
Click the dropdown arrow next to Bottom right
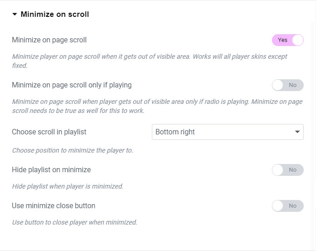click(297, 132)
